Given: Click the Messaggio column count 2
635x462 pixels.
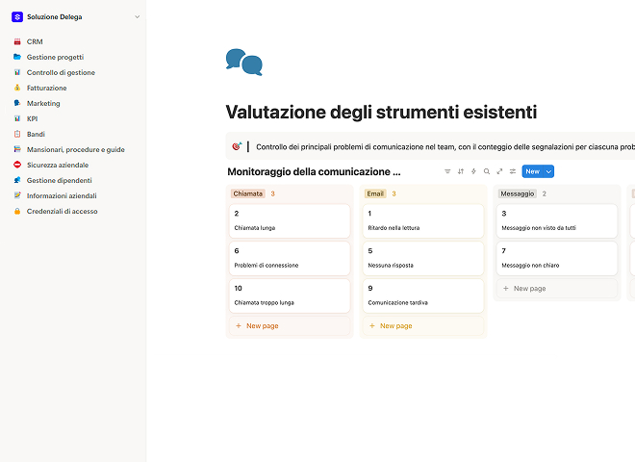Looking at the screenshot, I should 544,193.
